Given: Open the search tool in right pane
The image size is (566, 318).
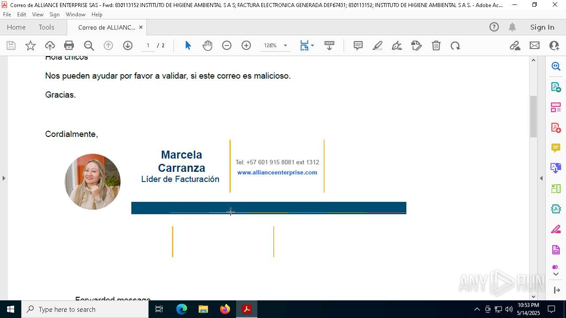Looking at the screenshot, I should coord(556,66).
